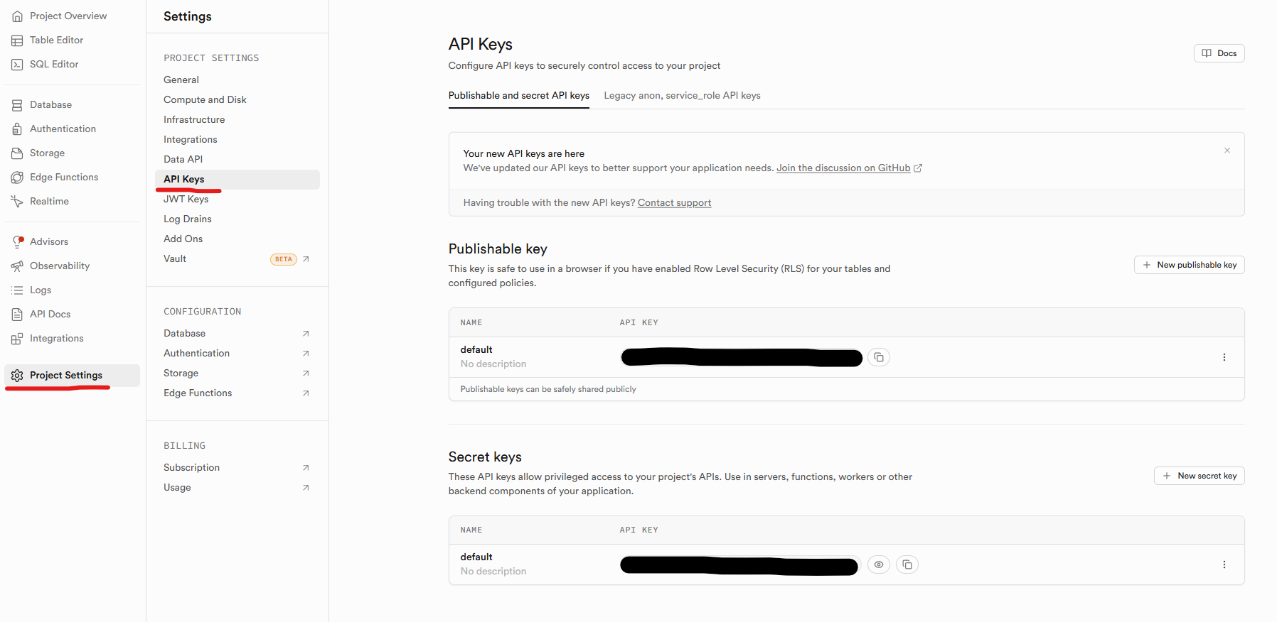Copy the secret API key
This screenshot has width=1277, height=622.
tap(907, 564)
